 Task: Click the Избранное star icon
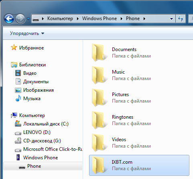coord(14,47)
